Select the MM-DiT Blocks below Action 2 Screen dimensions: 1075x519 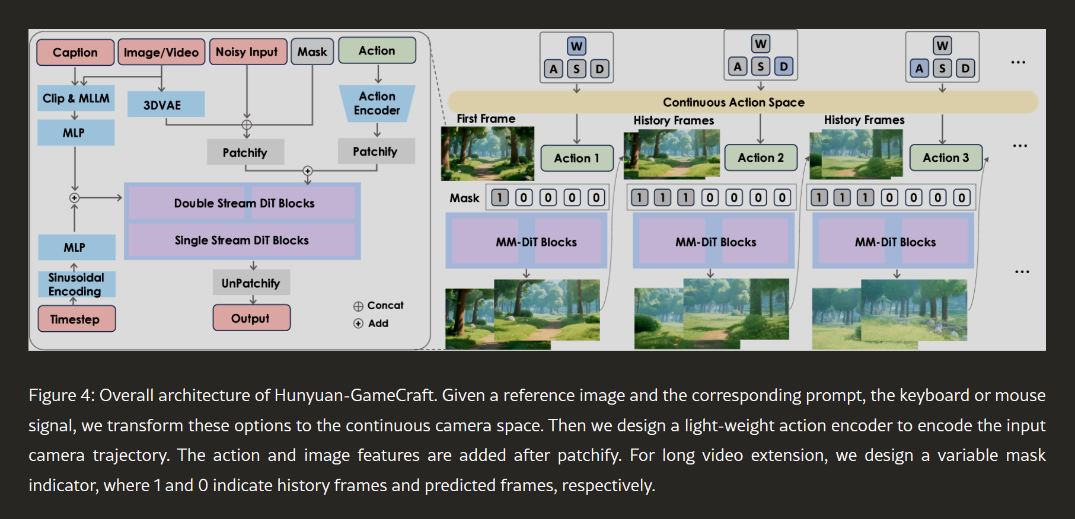pyautogui.click(x=713, y=241)
